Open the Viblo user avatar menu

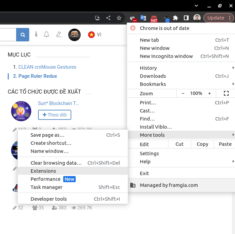(74, 35)
